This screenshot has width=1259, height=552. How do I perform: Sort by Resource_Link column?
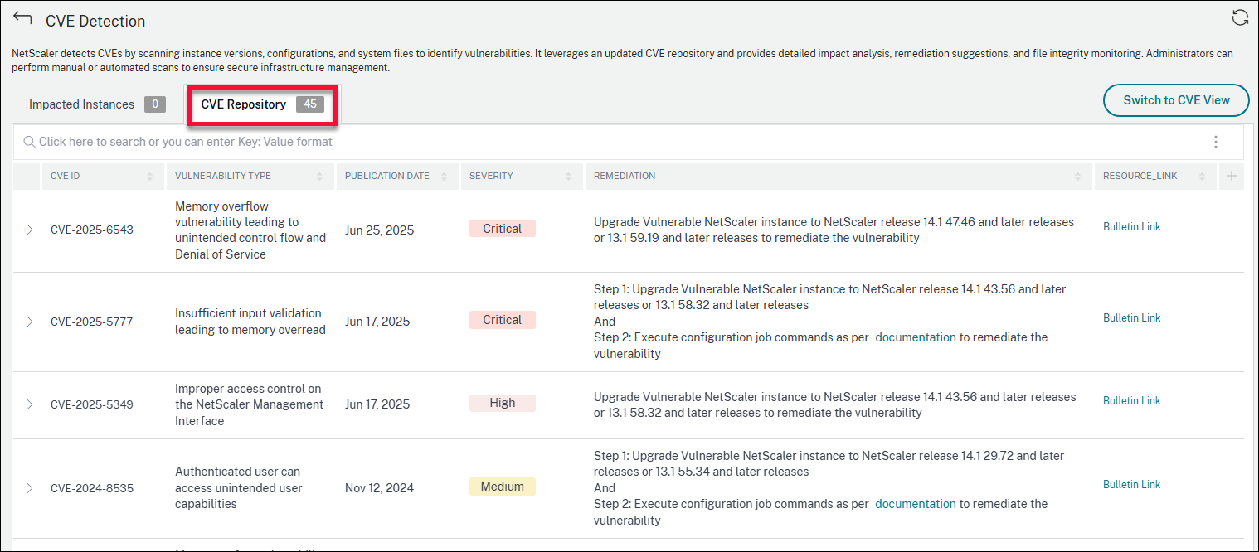[x=1202, y=177]
